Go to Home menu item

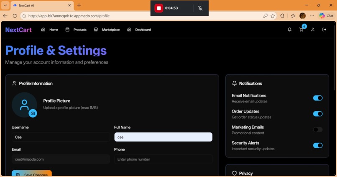pos(54,30)
